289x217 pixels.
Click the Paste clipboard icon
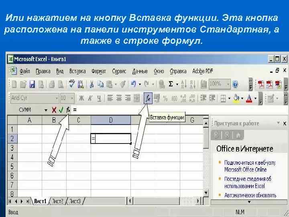click(110, 84)
